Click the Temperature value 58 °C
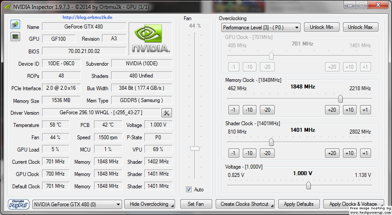Screen dimensions: 392x215 click(56, 125)
